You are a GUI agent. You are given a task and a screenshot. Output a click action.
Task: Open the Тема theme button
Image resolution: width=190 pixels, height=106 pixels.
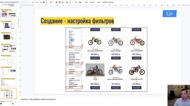[x=99, y=2]
